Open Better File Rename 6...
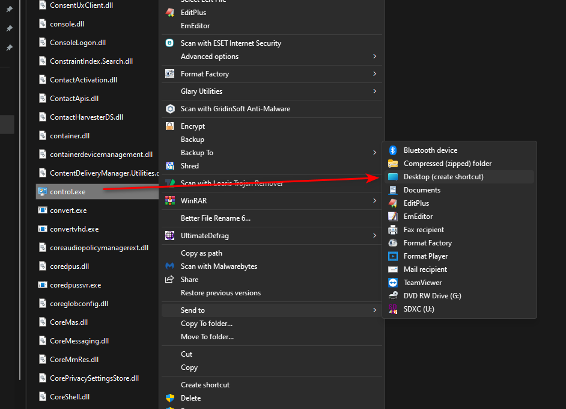The width and height of the screenshot is (566, 409). click(x=272, y=218)
